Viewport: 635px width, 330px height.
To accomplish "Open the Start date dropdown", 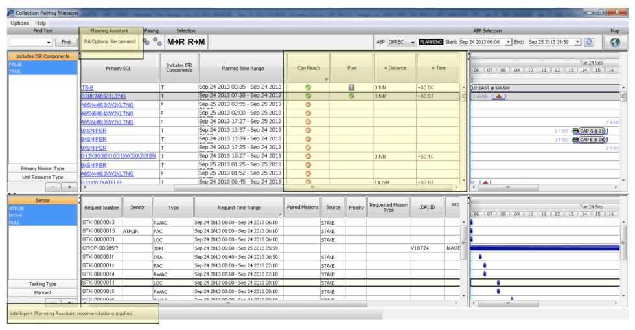I will 508,42.
